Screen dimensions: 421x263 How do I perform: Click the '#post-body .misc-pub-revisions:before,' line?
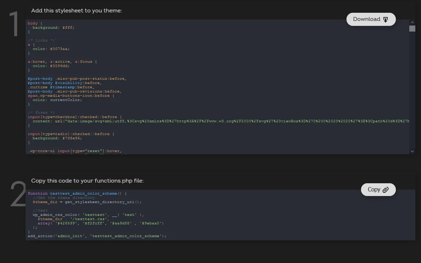74,91
